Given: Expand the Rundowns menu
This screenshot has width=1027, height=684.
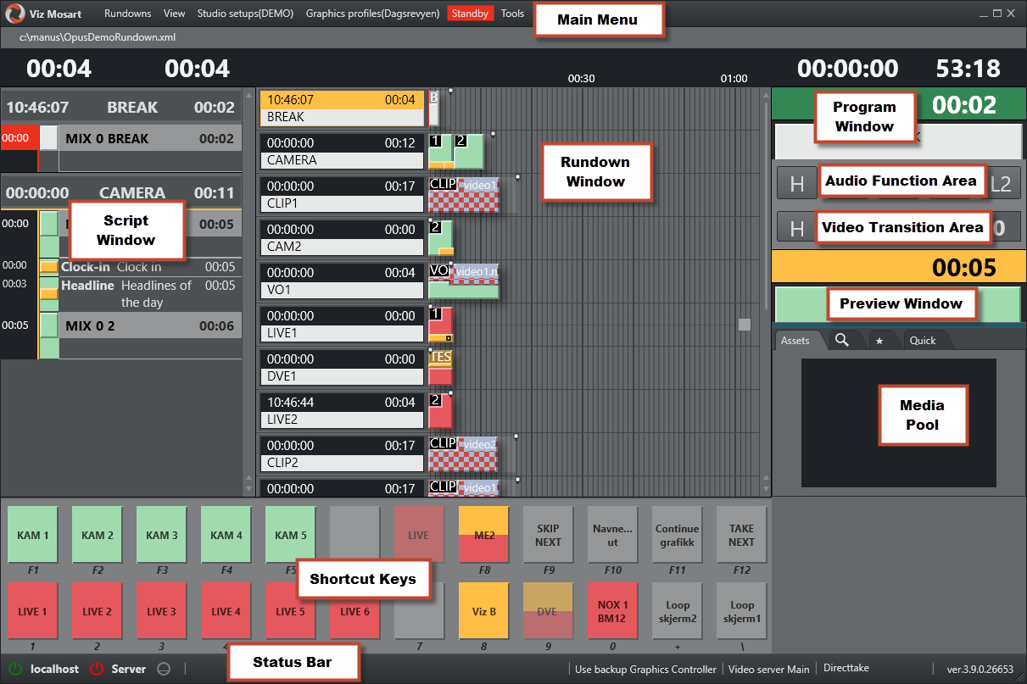Looking at the screenshot, I should (x=127, y=14).
